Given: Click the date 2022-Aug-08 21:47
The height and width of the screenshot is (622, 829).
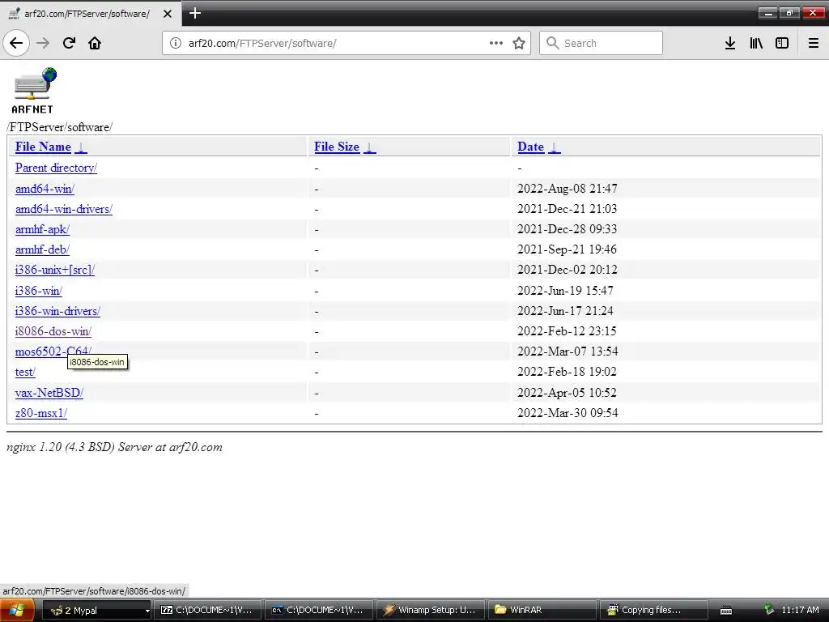Looking at the screenshot, I should click(x=568, y=188).
